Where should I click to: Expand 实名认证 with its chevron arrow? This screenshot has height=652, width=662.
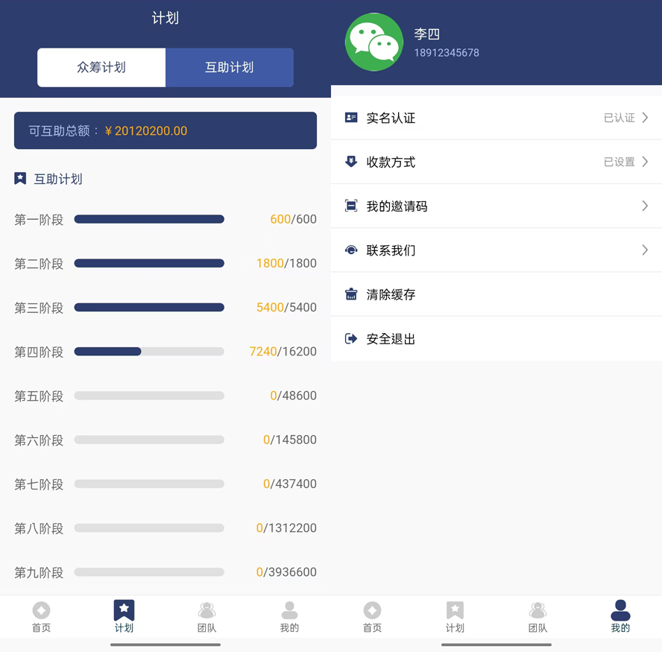[645, 118]
